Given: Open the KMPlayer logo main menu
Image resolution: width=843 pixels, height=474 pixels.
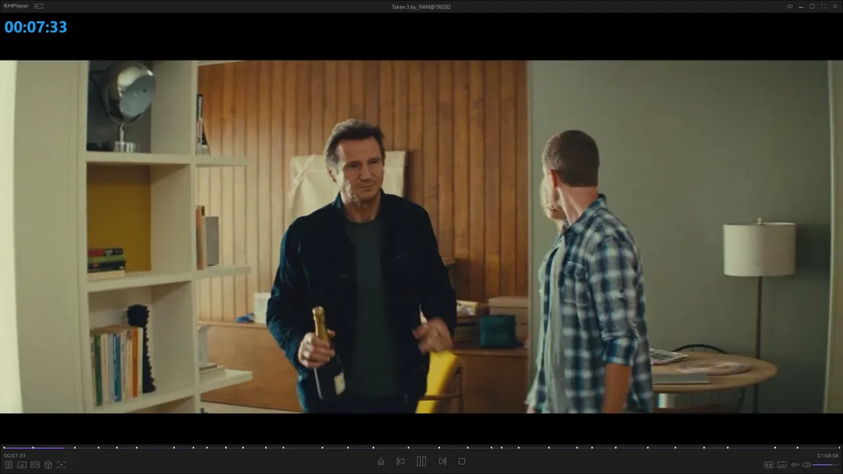Looking at the screenshot, I should 16,6.
